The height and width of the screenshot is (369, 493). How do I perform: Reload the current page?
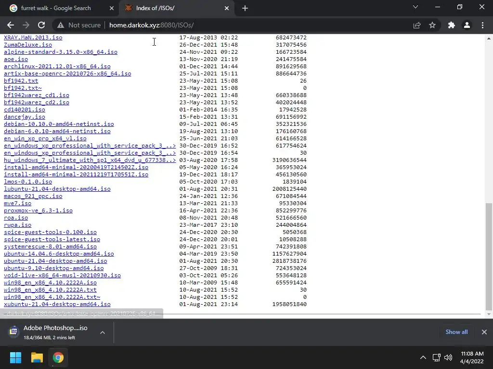[x=41, y=25]
